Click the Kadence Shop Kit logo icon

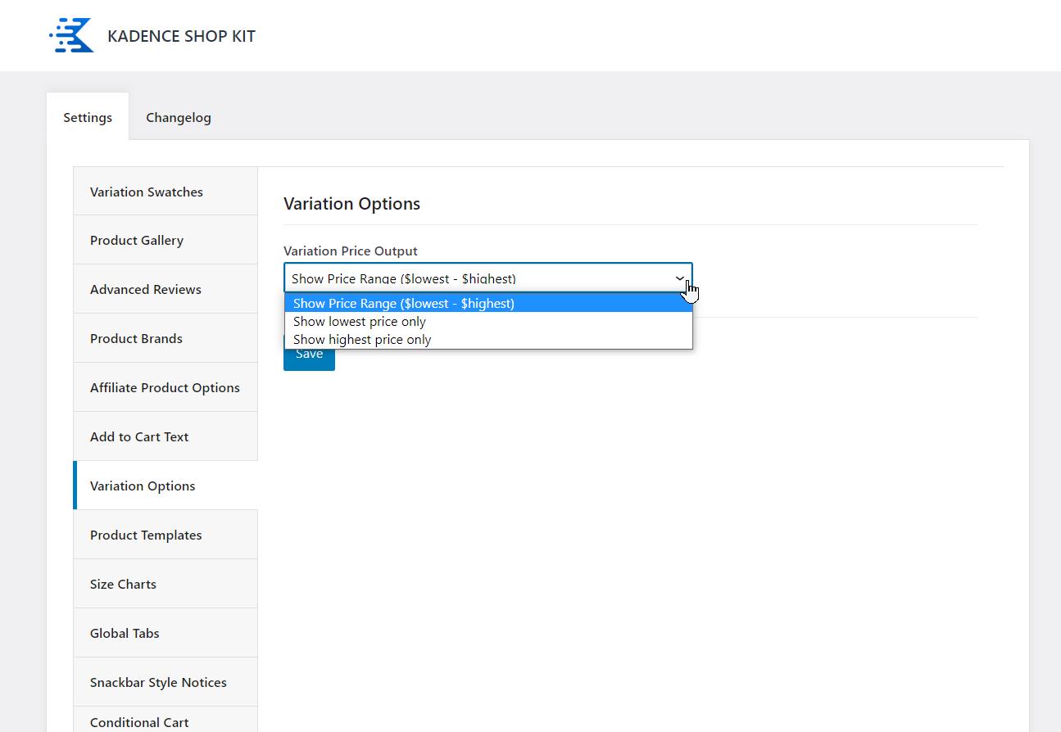click(73, 34)
